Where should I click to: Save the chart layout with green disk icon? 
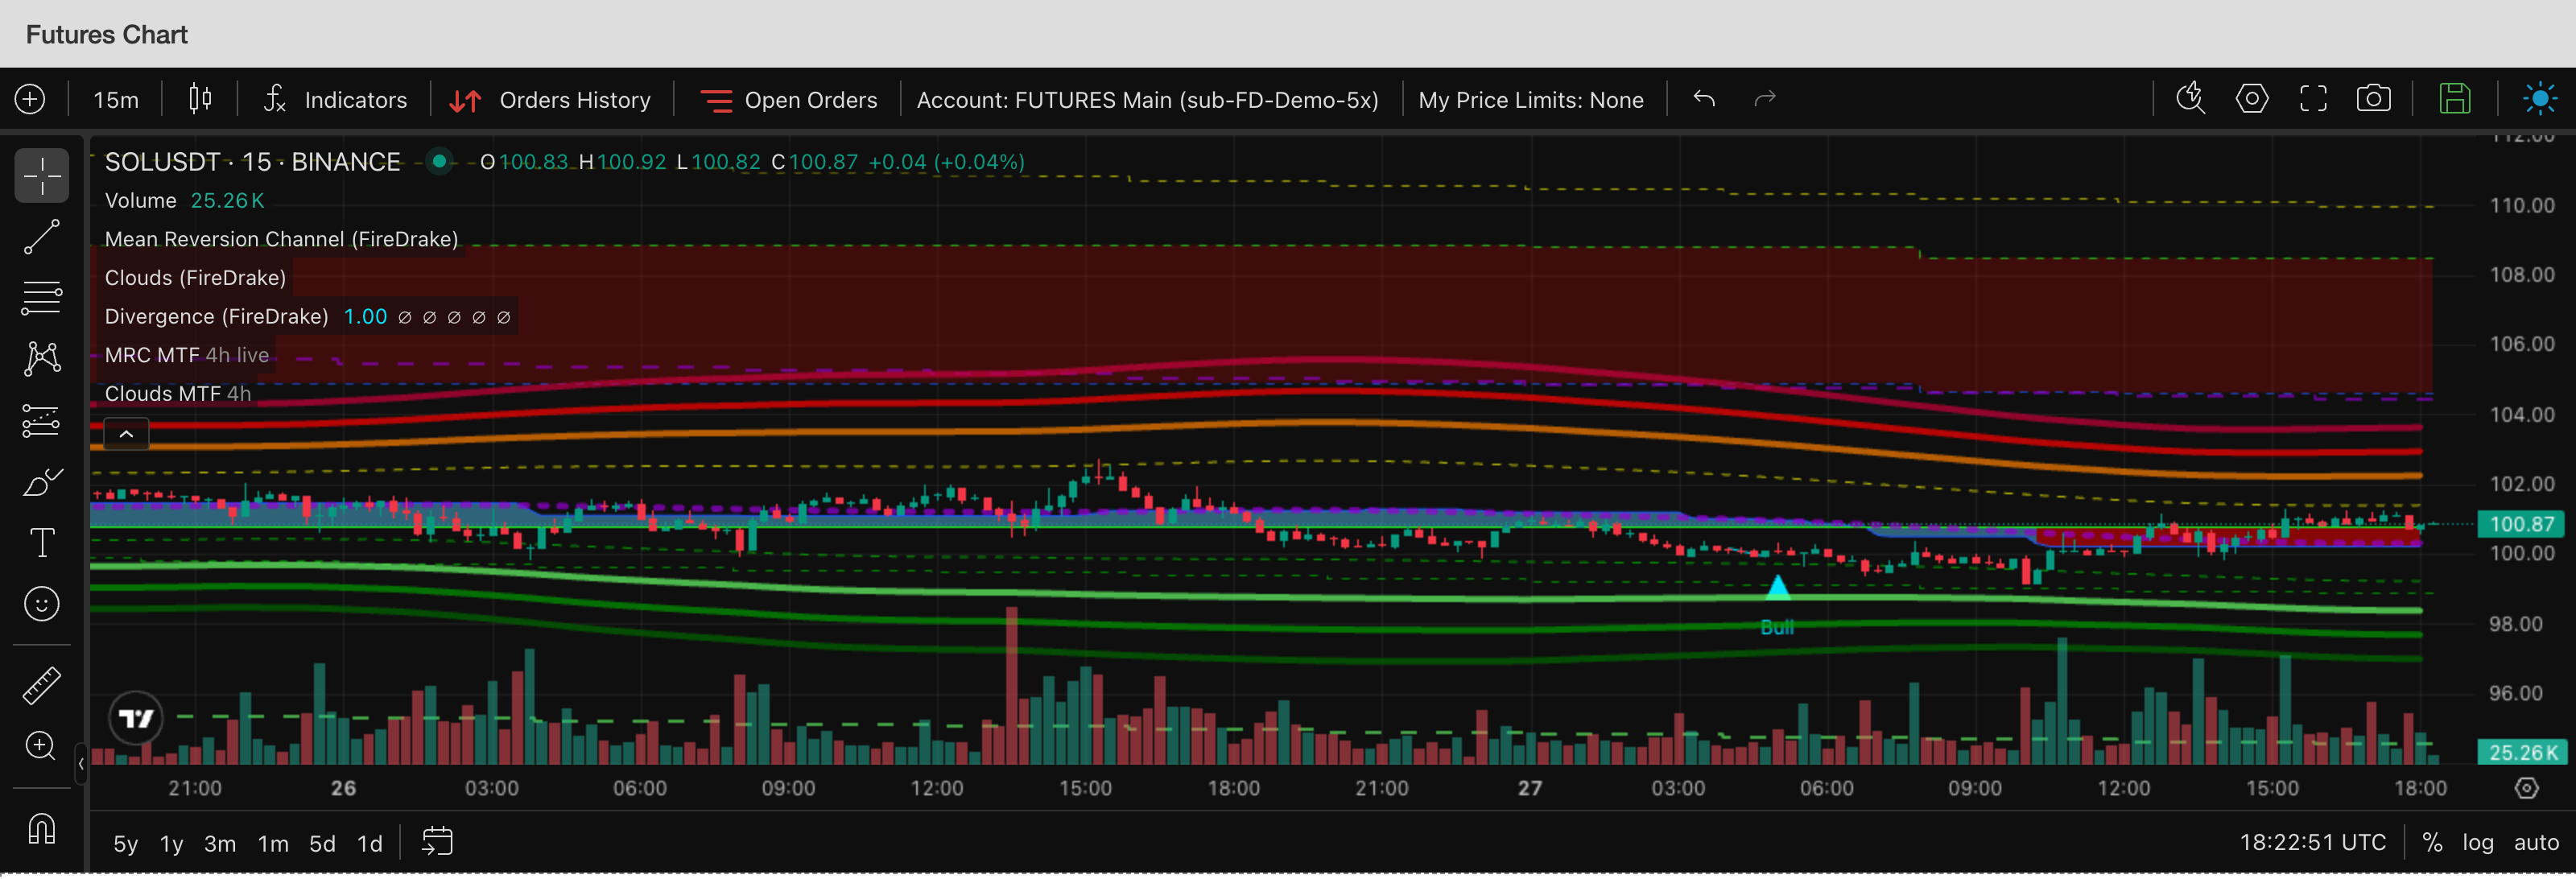[x=2454, y=99]
